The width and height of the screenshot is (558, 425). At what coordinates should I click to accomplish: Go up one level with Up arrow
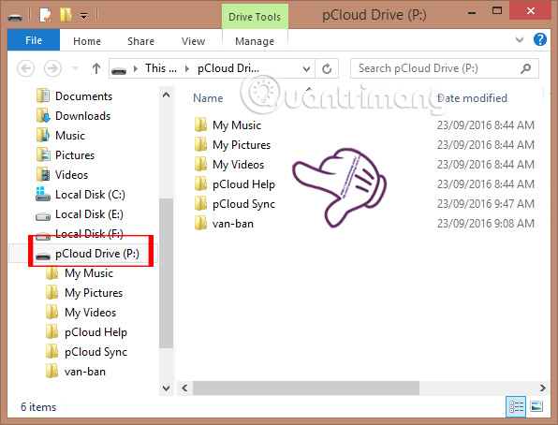(96, 68)
